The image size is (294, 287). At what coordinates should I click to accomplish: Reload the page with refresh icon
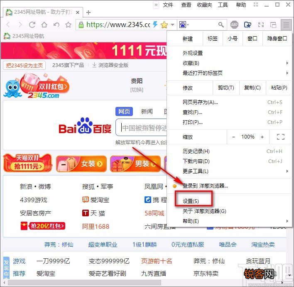pyautogui.click(x=32, y=25)
